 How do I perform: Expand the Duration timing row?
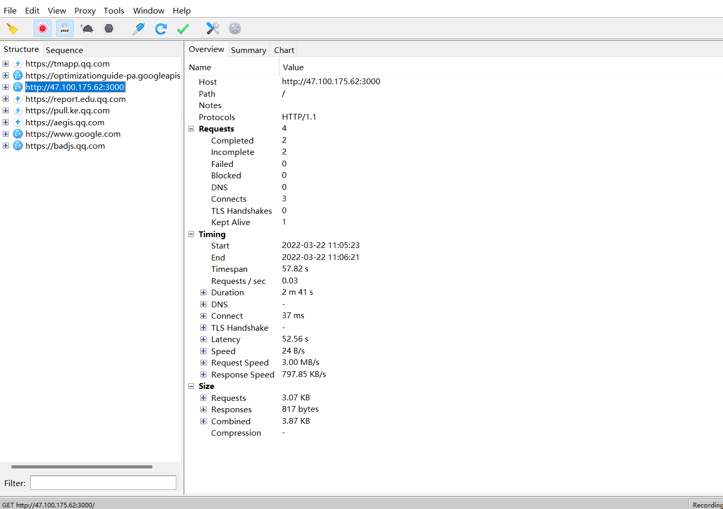(203, 292)
